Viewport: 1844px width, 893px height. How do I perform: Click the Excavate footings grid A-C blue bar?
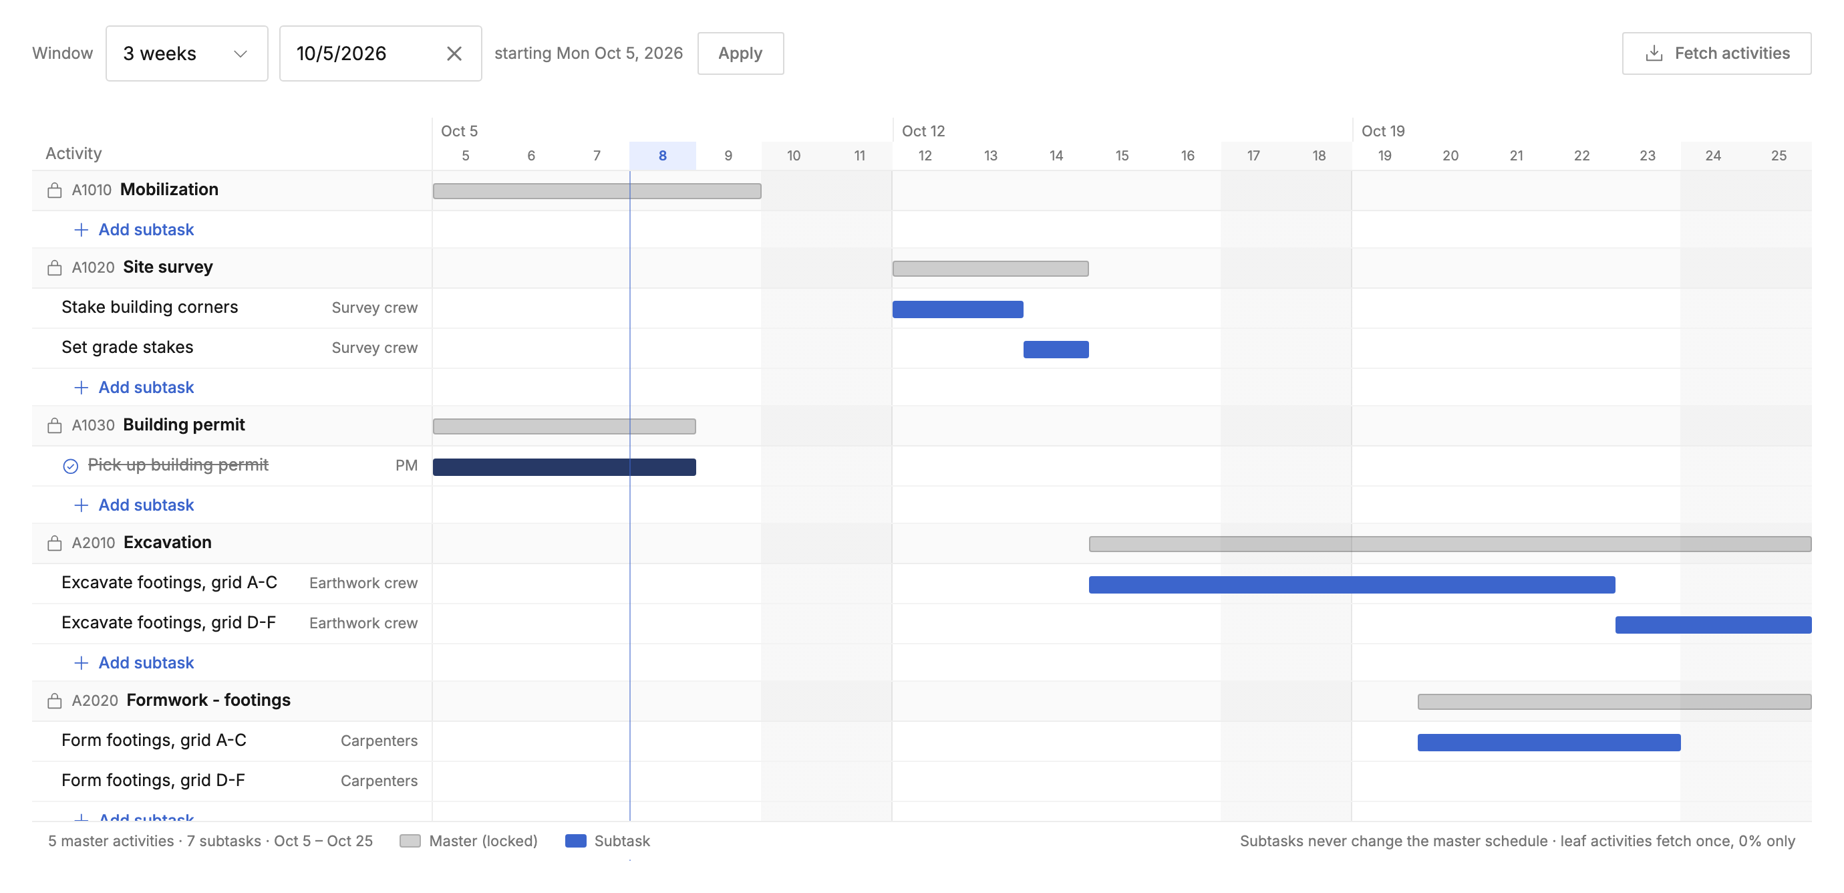pyautogui.click(x=1352, y=585)
